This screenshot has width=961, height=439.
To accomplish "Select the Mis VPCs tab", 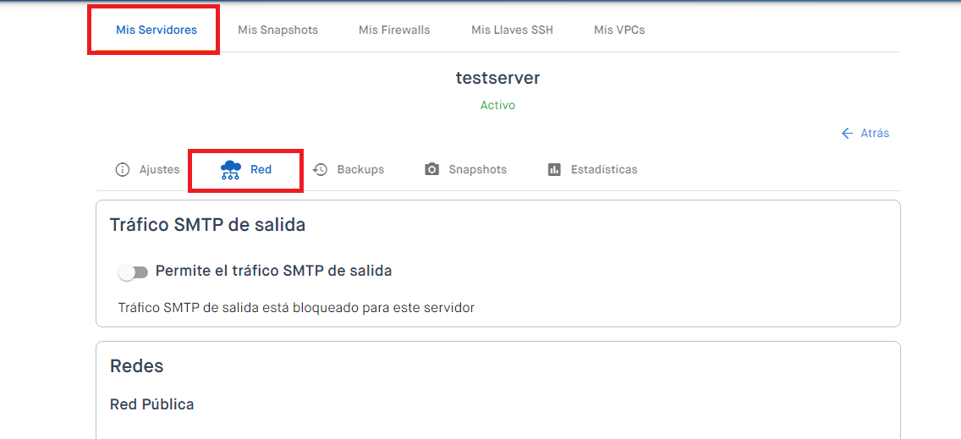I will pyautogui.click(x=619, y=30).
